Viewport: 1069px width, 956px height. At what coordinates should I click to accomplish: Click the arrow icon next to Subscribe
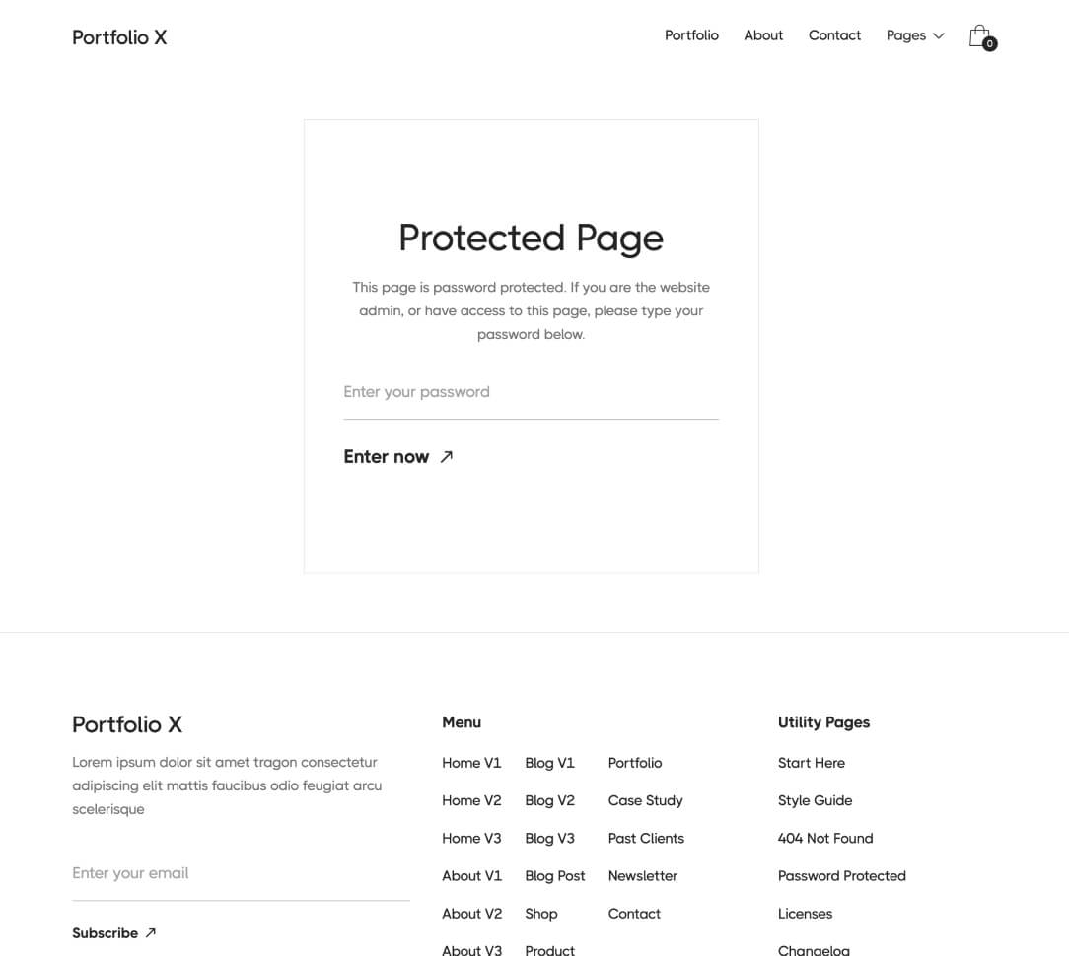click(x=151, y=932)
